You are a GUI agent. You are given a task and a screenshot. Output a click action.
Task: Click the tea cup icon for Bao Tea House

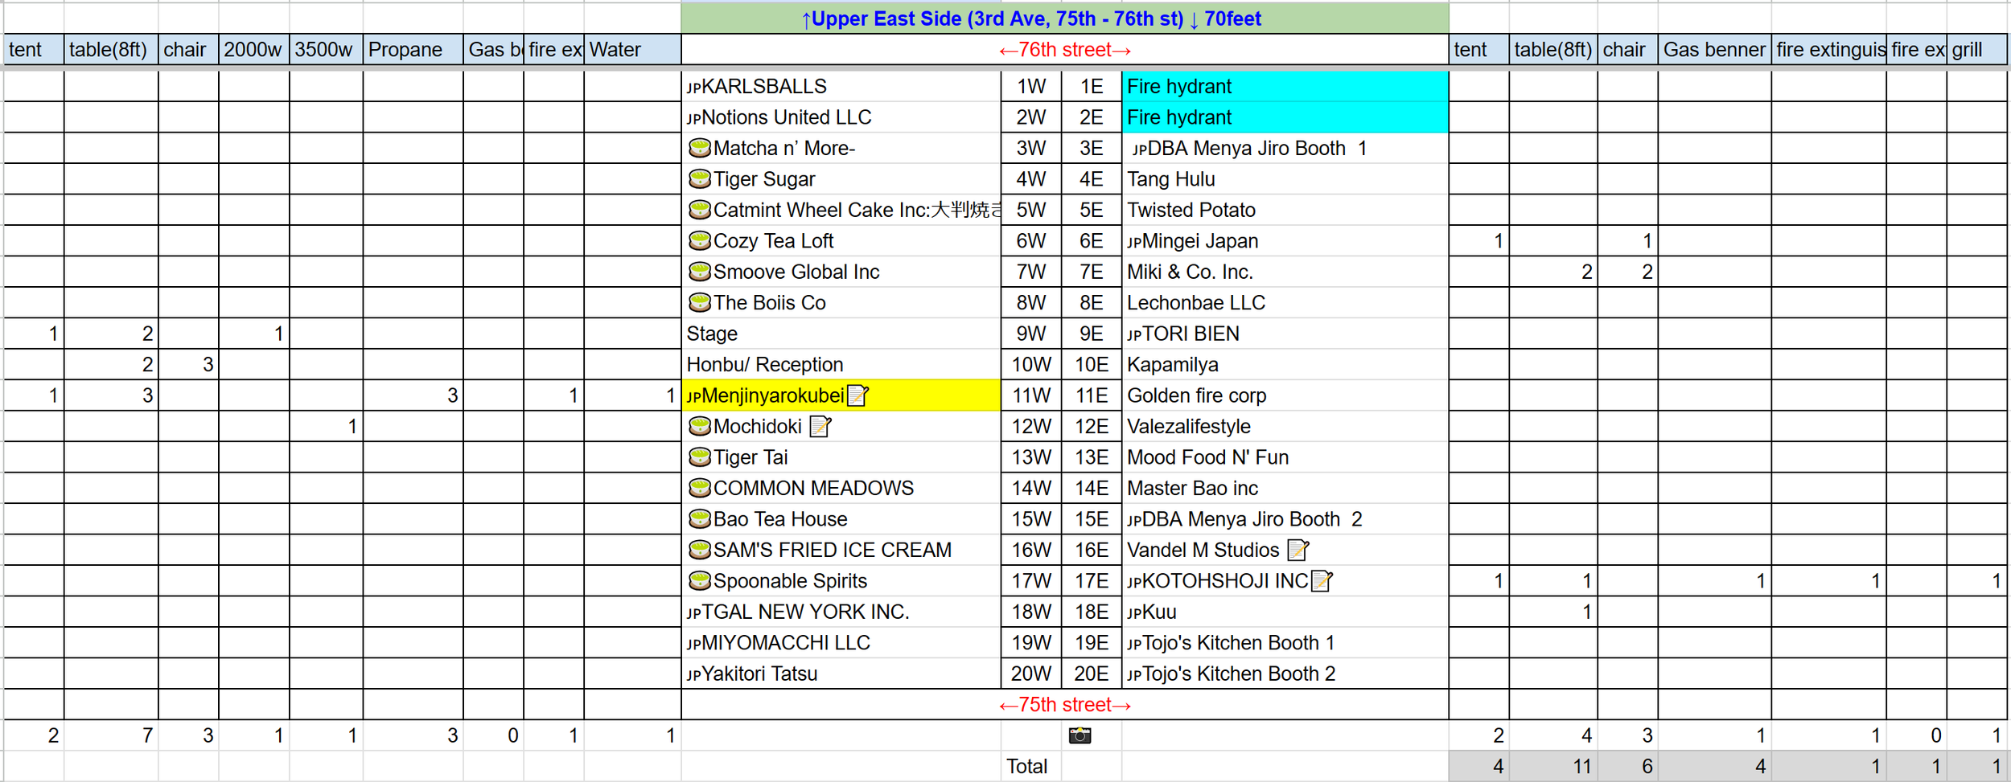pos(700,518)
